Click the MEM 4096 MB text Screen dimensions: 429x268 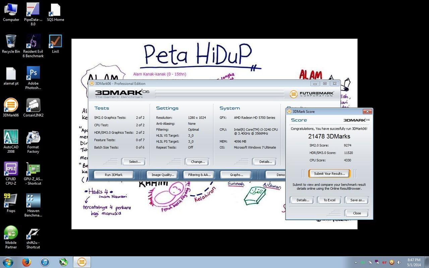[240, 141]
